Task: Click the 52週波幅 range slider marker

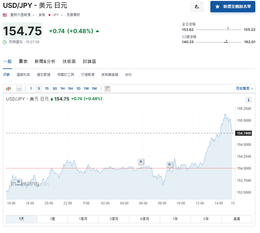Action: (226, 42)
